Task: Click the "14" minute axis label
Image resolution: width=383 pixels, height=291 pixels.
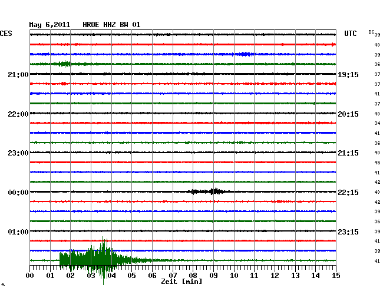Action: click(315, 276)
